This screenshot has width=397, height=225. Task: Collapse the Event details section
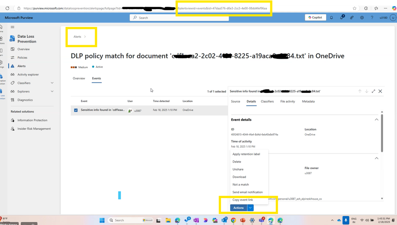pyautogui.click(x=376, y=119)
